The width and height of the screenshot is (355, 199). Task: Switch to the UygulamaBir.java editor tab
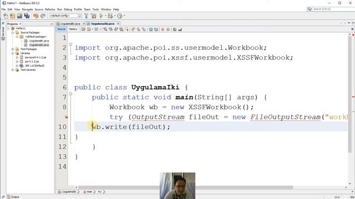70,24
